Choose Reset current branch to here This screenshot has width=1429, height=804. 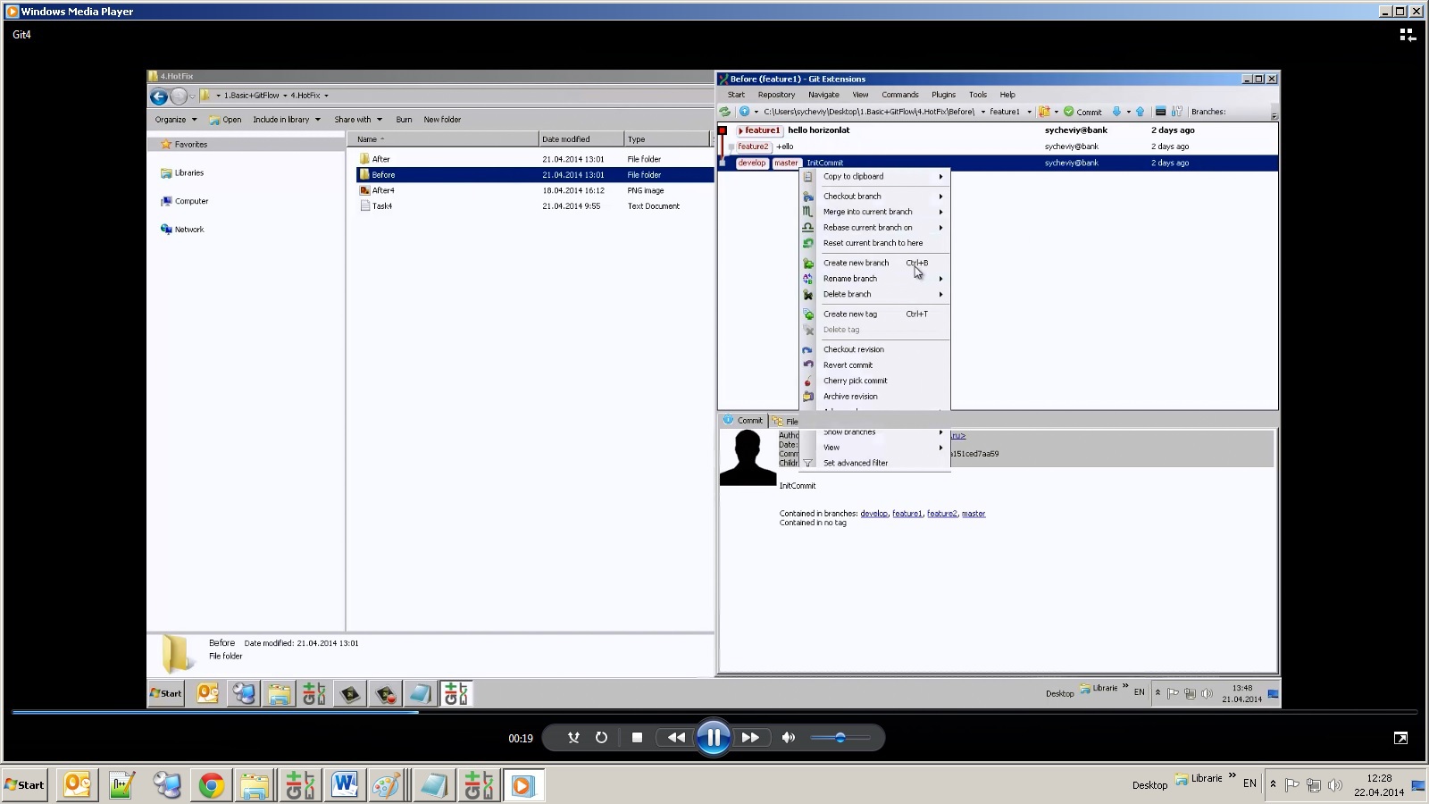click(x=875, y=243)
